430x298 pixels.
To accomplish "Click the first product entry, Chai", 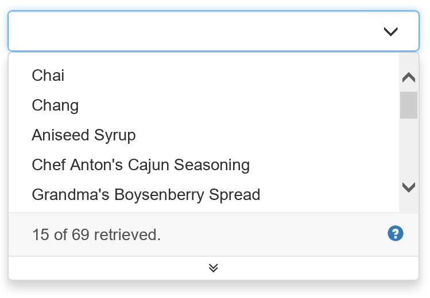I will pos(48,75).
